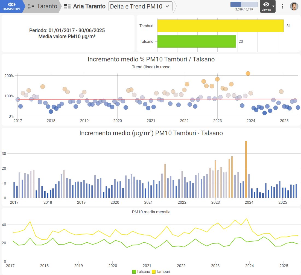This screenshot has height=275, width=301.
Task: Open the Aria Taranto report breadcrumb
Action: [x=89, y=6]
